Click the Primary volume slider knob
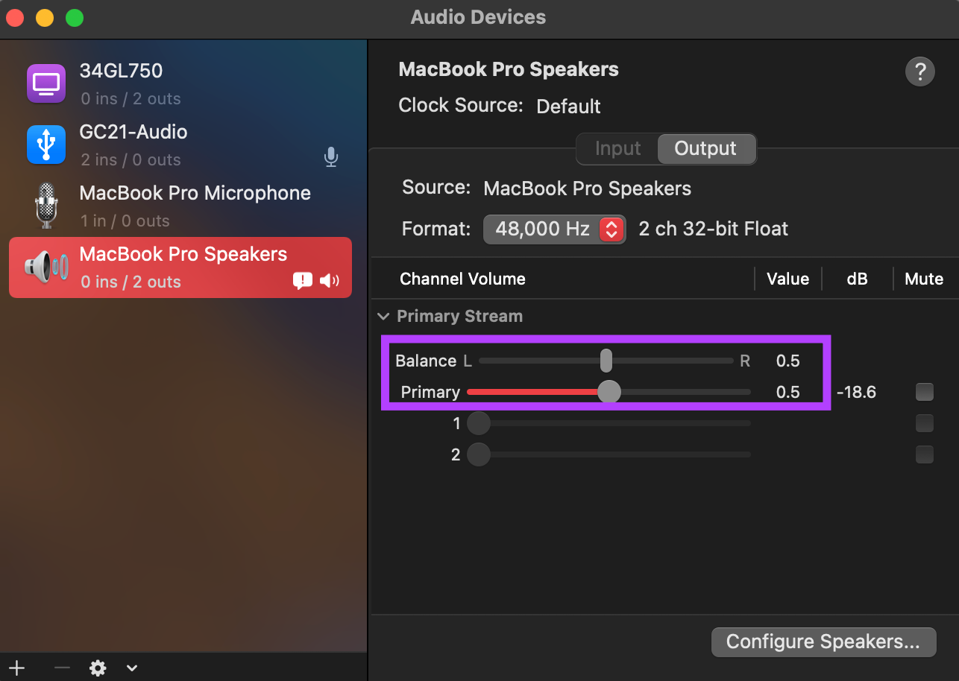The height and width of the screenshot is (681, 959). tap(609, 392)
